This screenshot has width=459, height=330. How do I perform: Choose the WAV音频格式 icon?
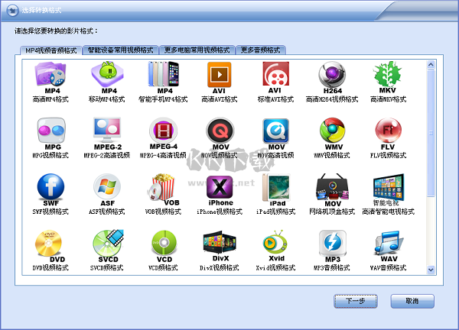(388, 244)
